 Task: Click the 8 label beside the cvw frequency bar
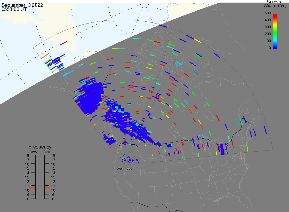(28, 199)
